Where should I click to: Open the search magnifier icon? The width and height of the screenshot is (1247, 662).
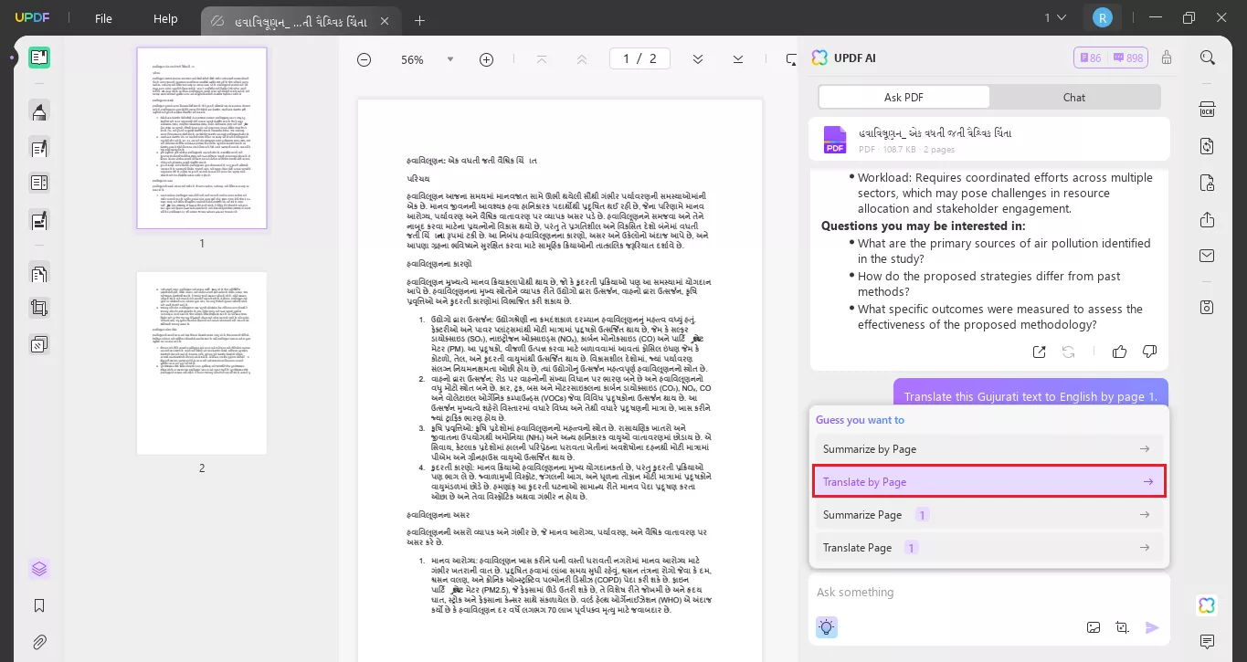click(1208, 58)
